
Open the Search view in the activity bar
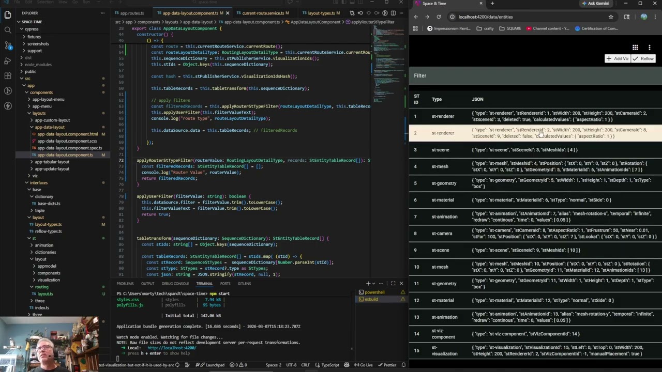pyautogui.click(x=8, y=30)
